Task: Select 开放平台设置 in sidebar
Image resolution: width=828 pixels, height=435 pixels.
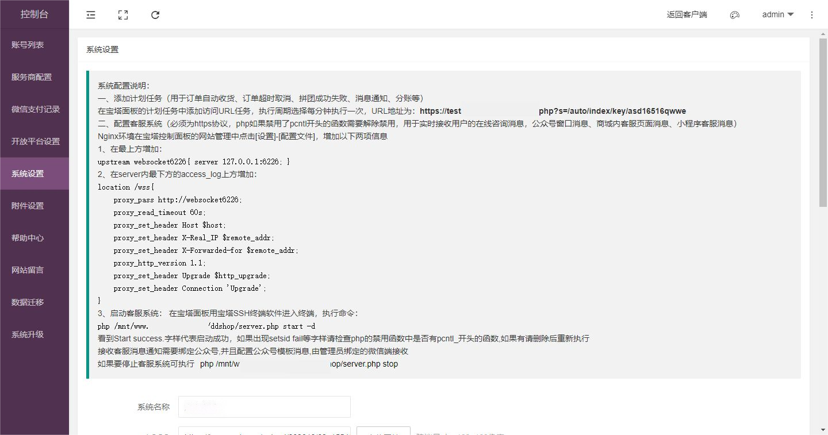Action: pyautogui.click(x=36, y=141)
